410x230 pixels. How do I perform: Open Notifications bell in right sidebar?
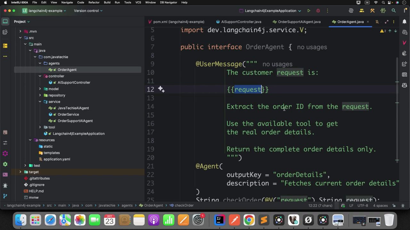pyautogui.click(x=405, y=22)
